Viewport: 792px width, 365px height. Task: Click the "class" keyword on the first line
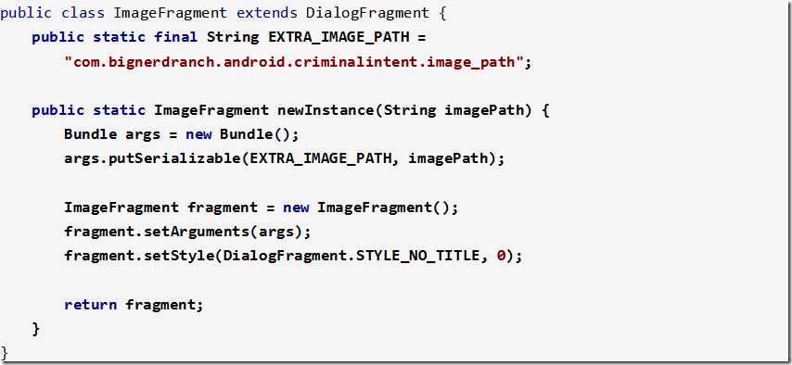tap(82, 13)
